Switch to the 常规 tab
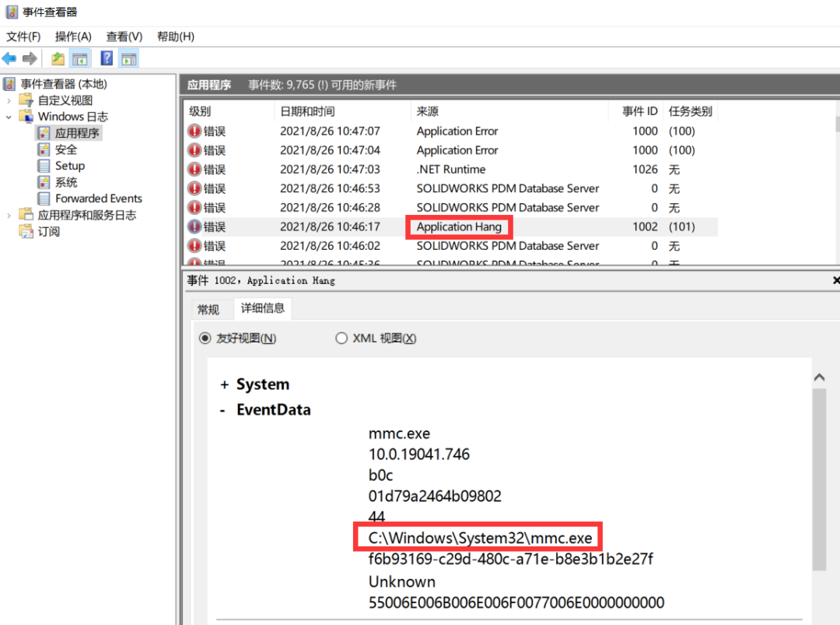 point(209,309)
